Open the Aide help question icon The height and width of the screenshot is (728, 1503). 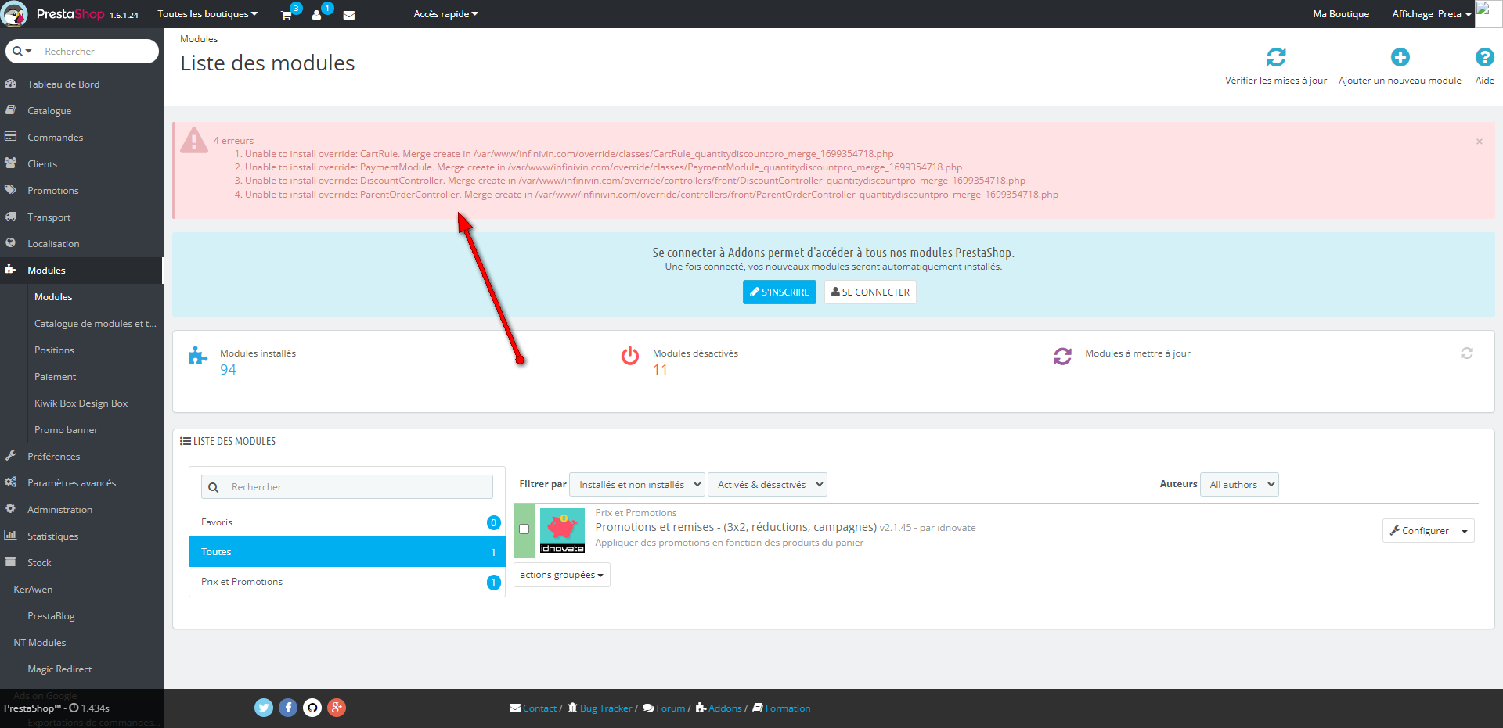coord(1484,57)
